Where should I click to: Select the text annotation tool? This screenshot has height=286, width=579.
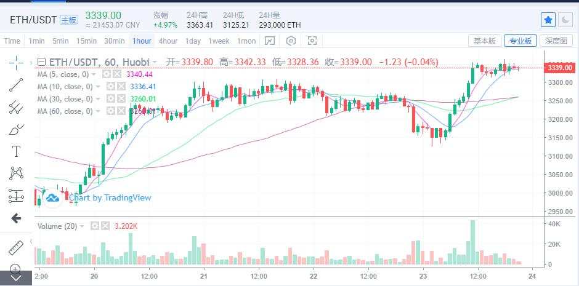point(16,151)
